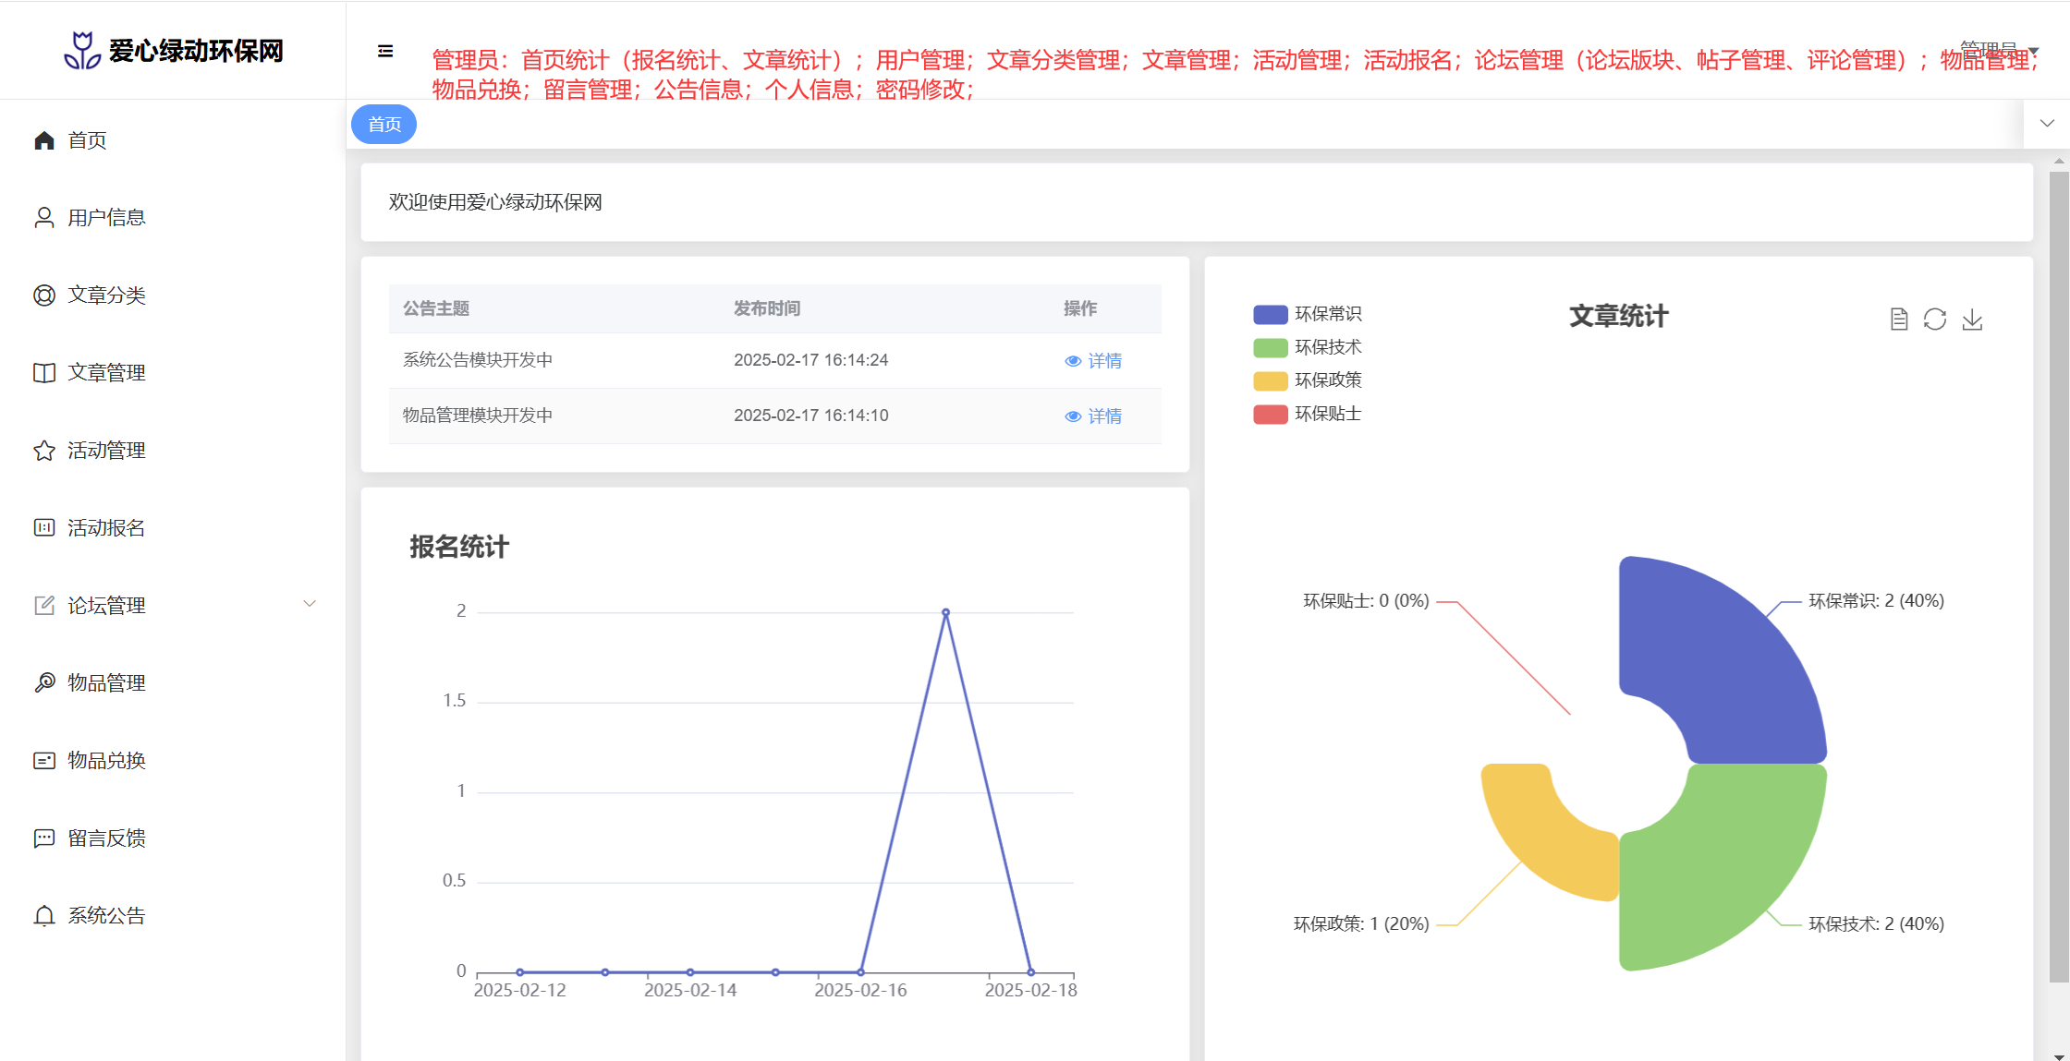Open chart data view icon

[x=1898, y=320]
